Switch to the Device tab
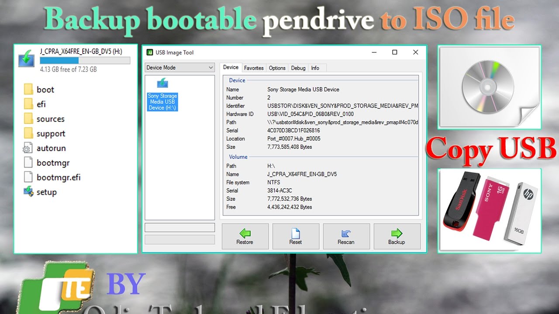This screenshot has width=559, height=314. coord(231,68)
